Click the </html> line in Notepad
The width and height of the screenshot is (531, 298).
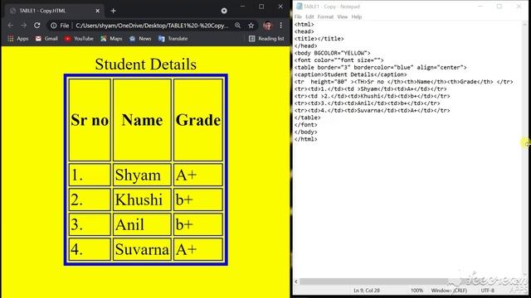(x=305, y=139)
